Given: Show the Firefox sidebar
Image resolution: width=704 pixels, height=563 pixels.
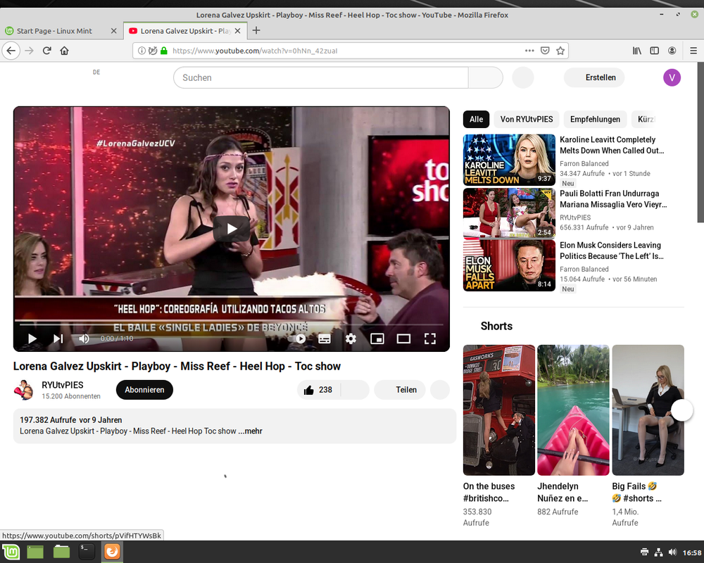Looking at the screenshot, I should [x=655, y=51].
